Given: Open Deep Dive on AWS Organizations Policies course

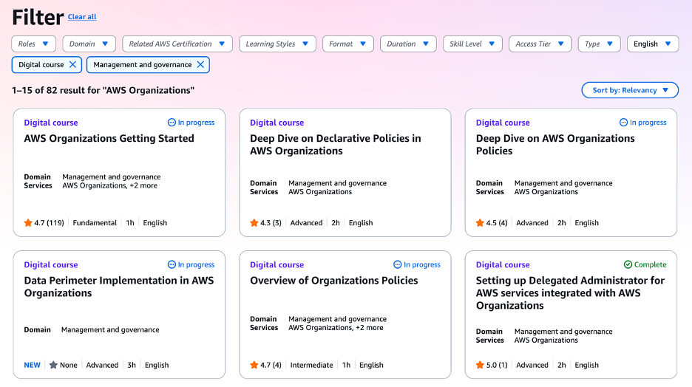Looking at the screenshot, I should coord(555,145).
